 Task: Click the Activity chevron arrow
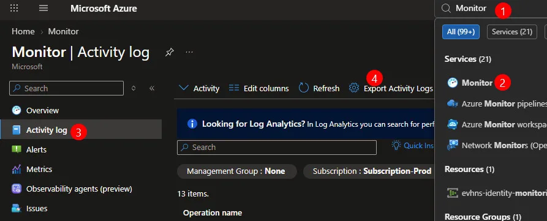click(x=183, y=88)
